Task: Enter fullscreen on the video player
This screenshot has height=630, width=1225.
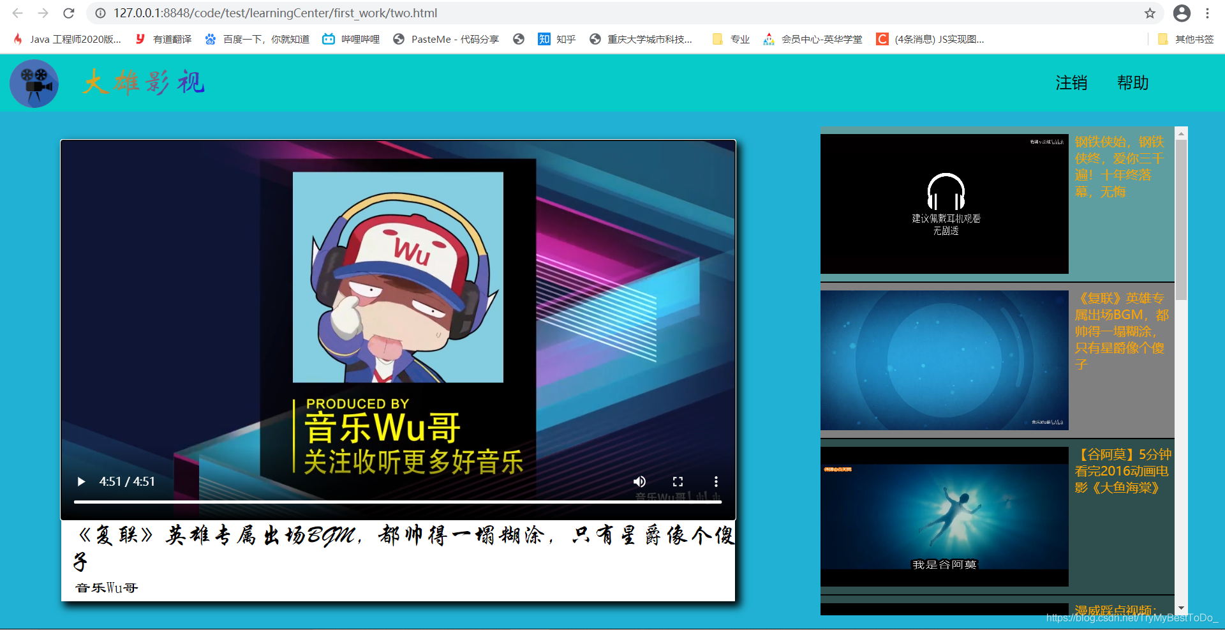Action: 678,481
